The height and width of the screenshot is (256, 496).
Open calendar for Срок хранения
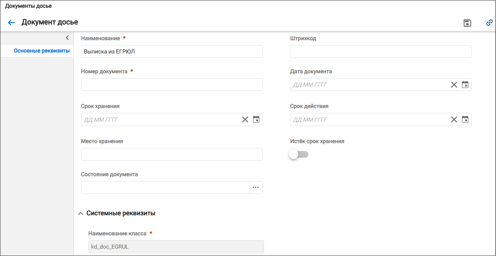256,119
